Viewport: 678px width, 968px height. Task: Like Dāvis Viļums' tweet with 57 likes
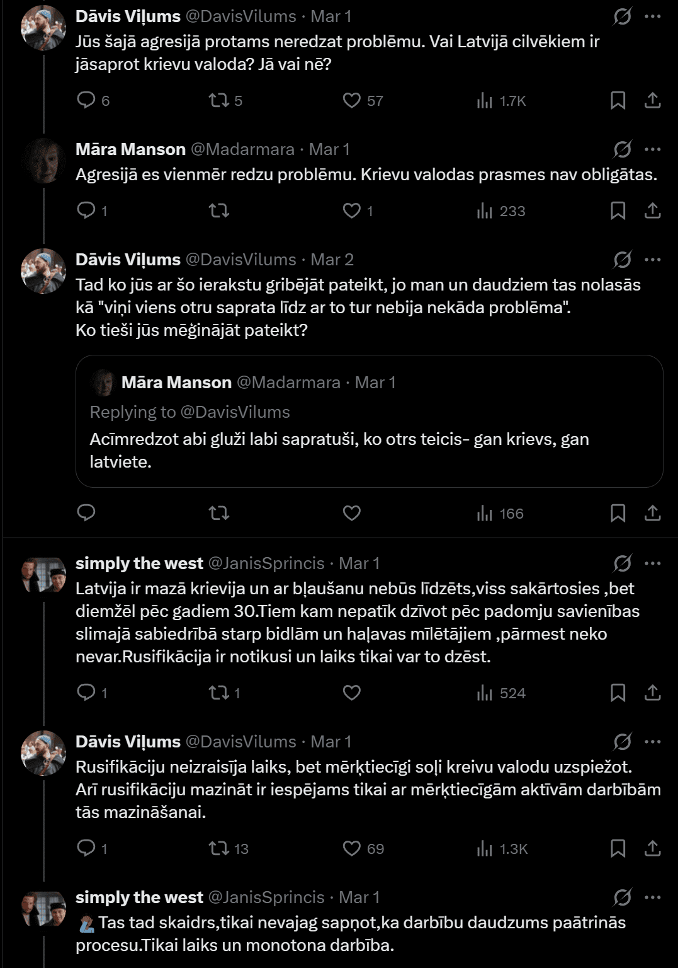[x=351, y=101]
